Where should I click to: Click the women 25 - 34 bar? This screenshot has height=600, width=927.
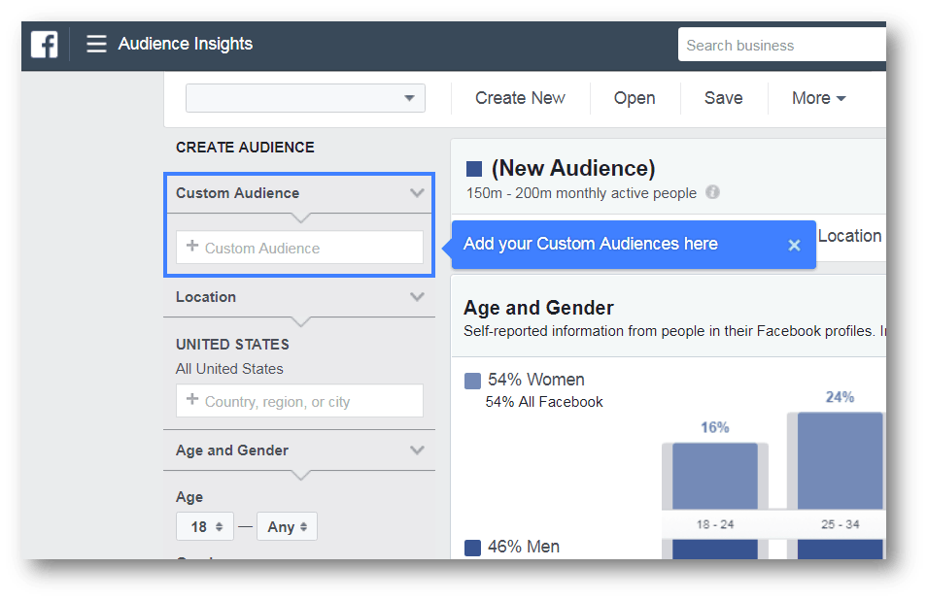pos(841,460)
